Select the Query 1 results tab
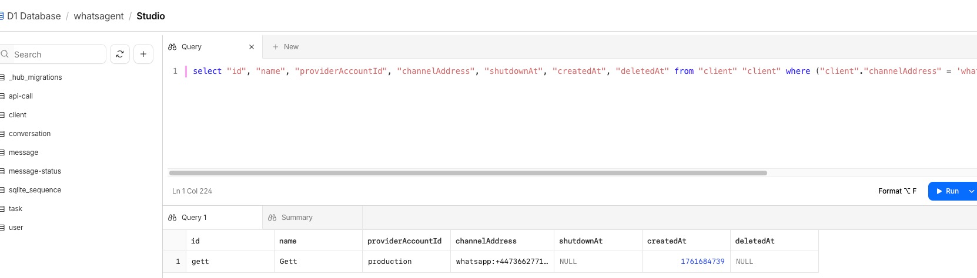Screen dimensions: 977x278 (194, 218)
